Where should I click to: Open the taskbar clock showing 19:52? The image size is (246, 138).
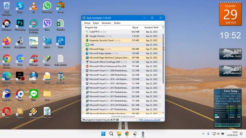[232, 134]
